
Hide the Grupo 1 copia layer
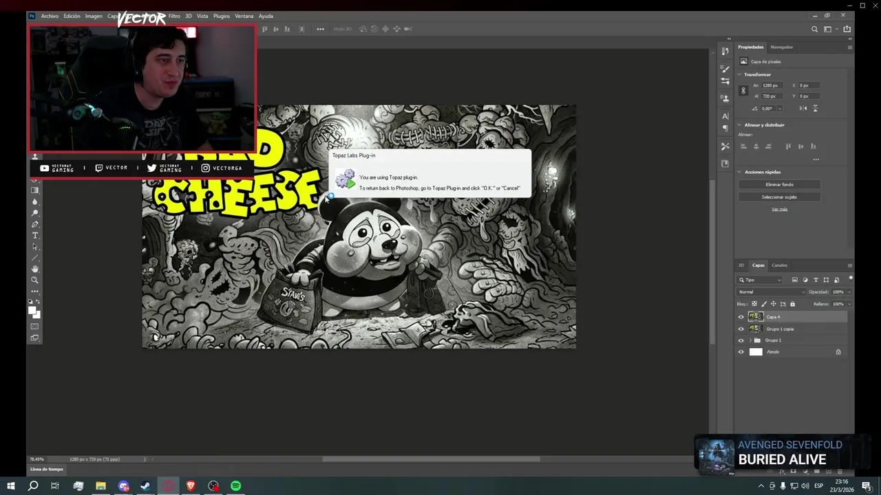click(x=741, y=329)
